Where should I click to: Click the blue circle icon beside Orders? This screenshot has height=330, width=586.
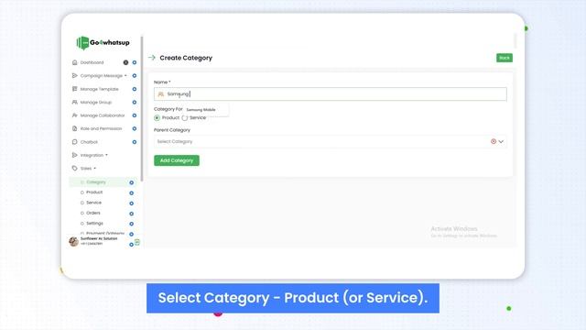coord(131,214)
